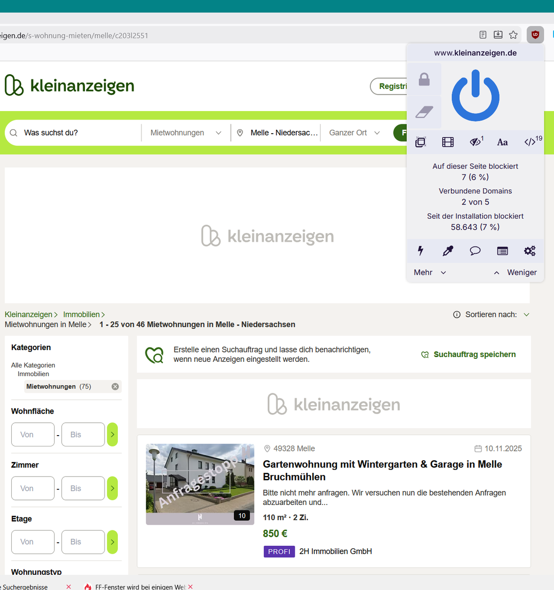Click 2H Immobilien GmbH seller name
554x590 pixels.
tap(335, 552)
